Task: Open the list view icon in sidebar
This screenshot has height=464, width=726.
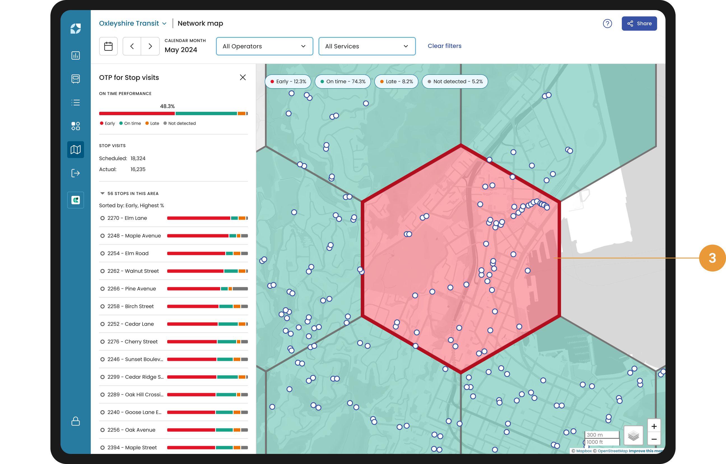Action: coord(75,103)
